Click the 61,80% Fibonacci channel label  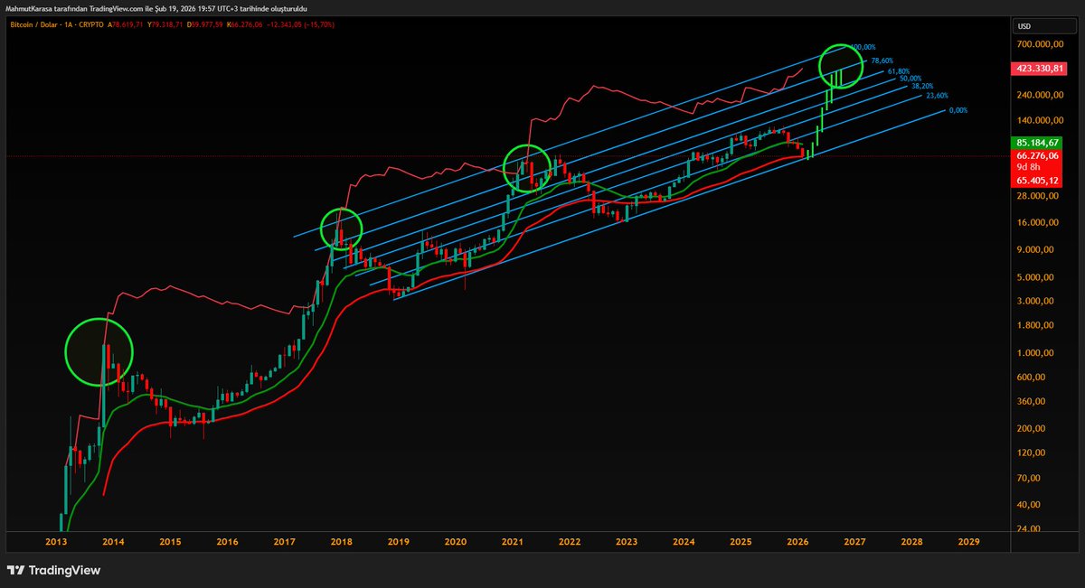[x=898, y=70]
